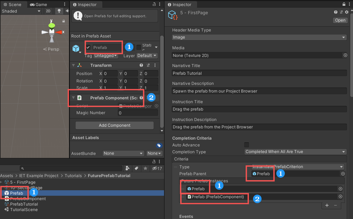Open the Header Media Type dropdown
353x219 pixels.
tap(259, 37)
